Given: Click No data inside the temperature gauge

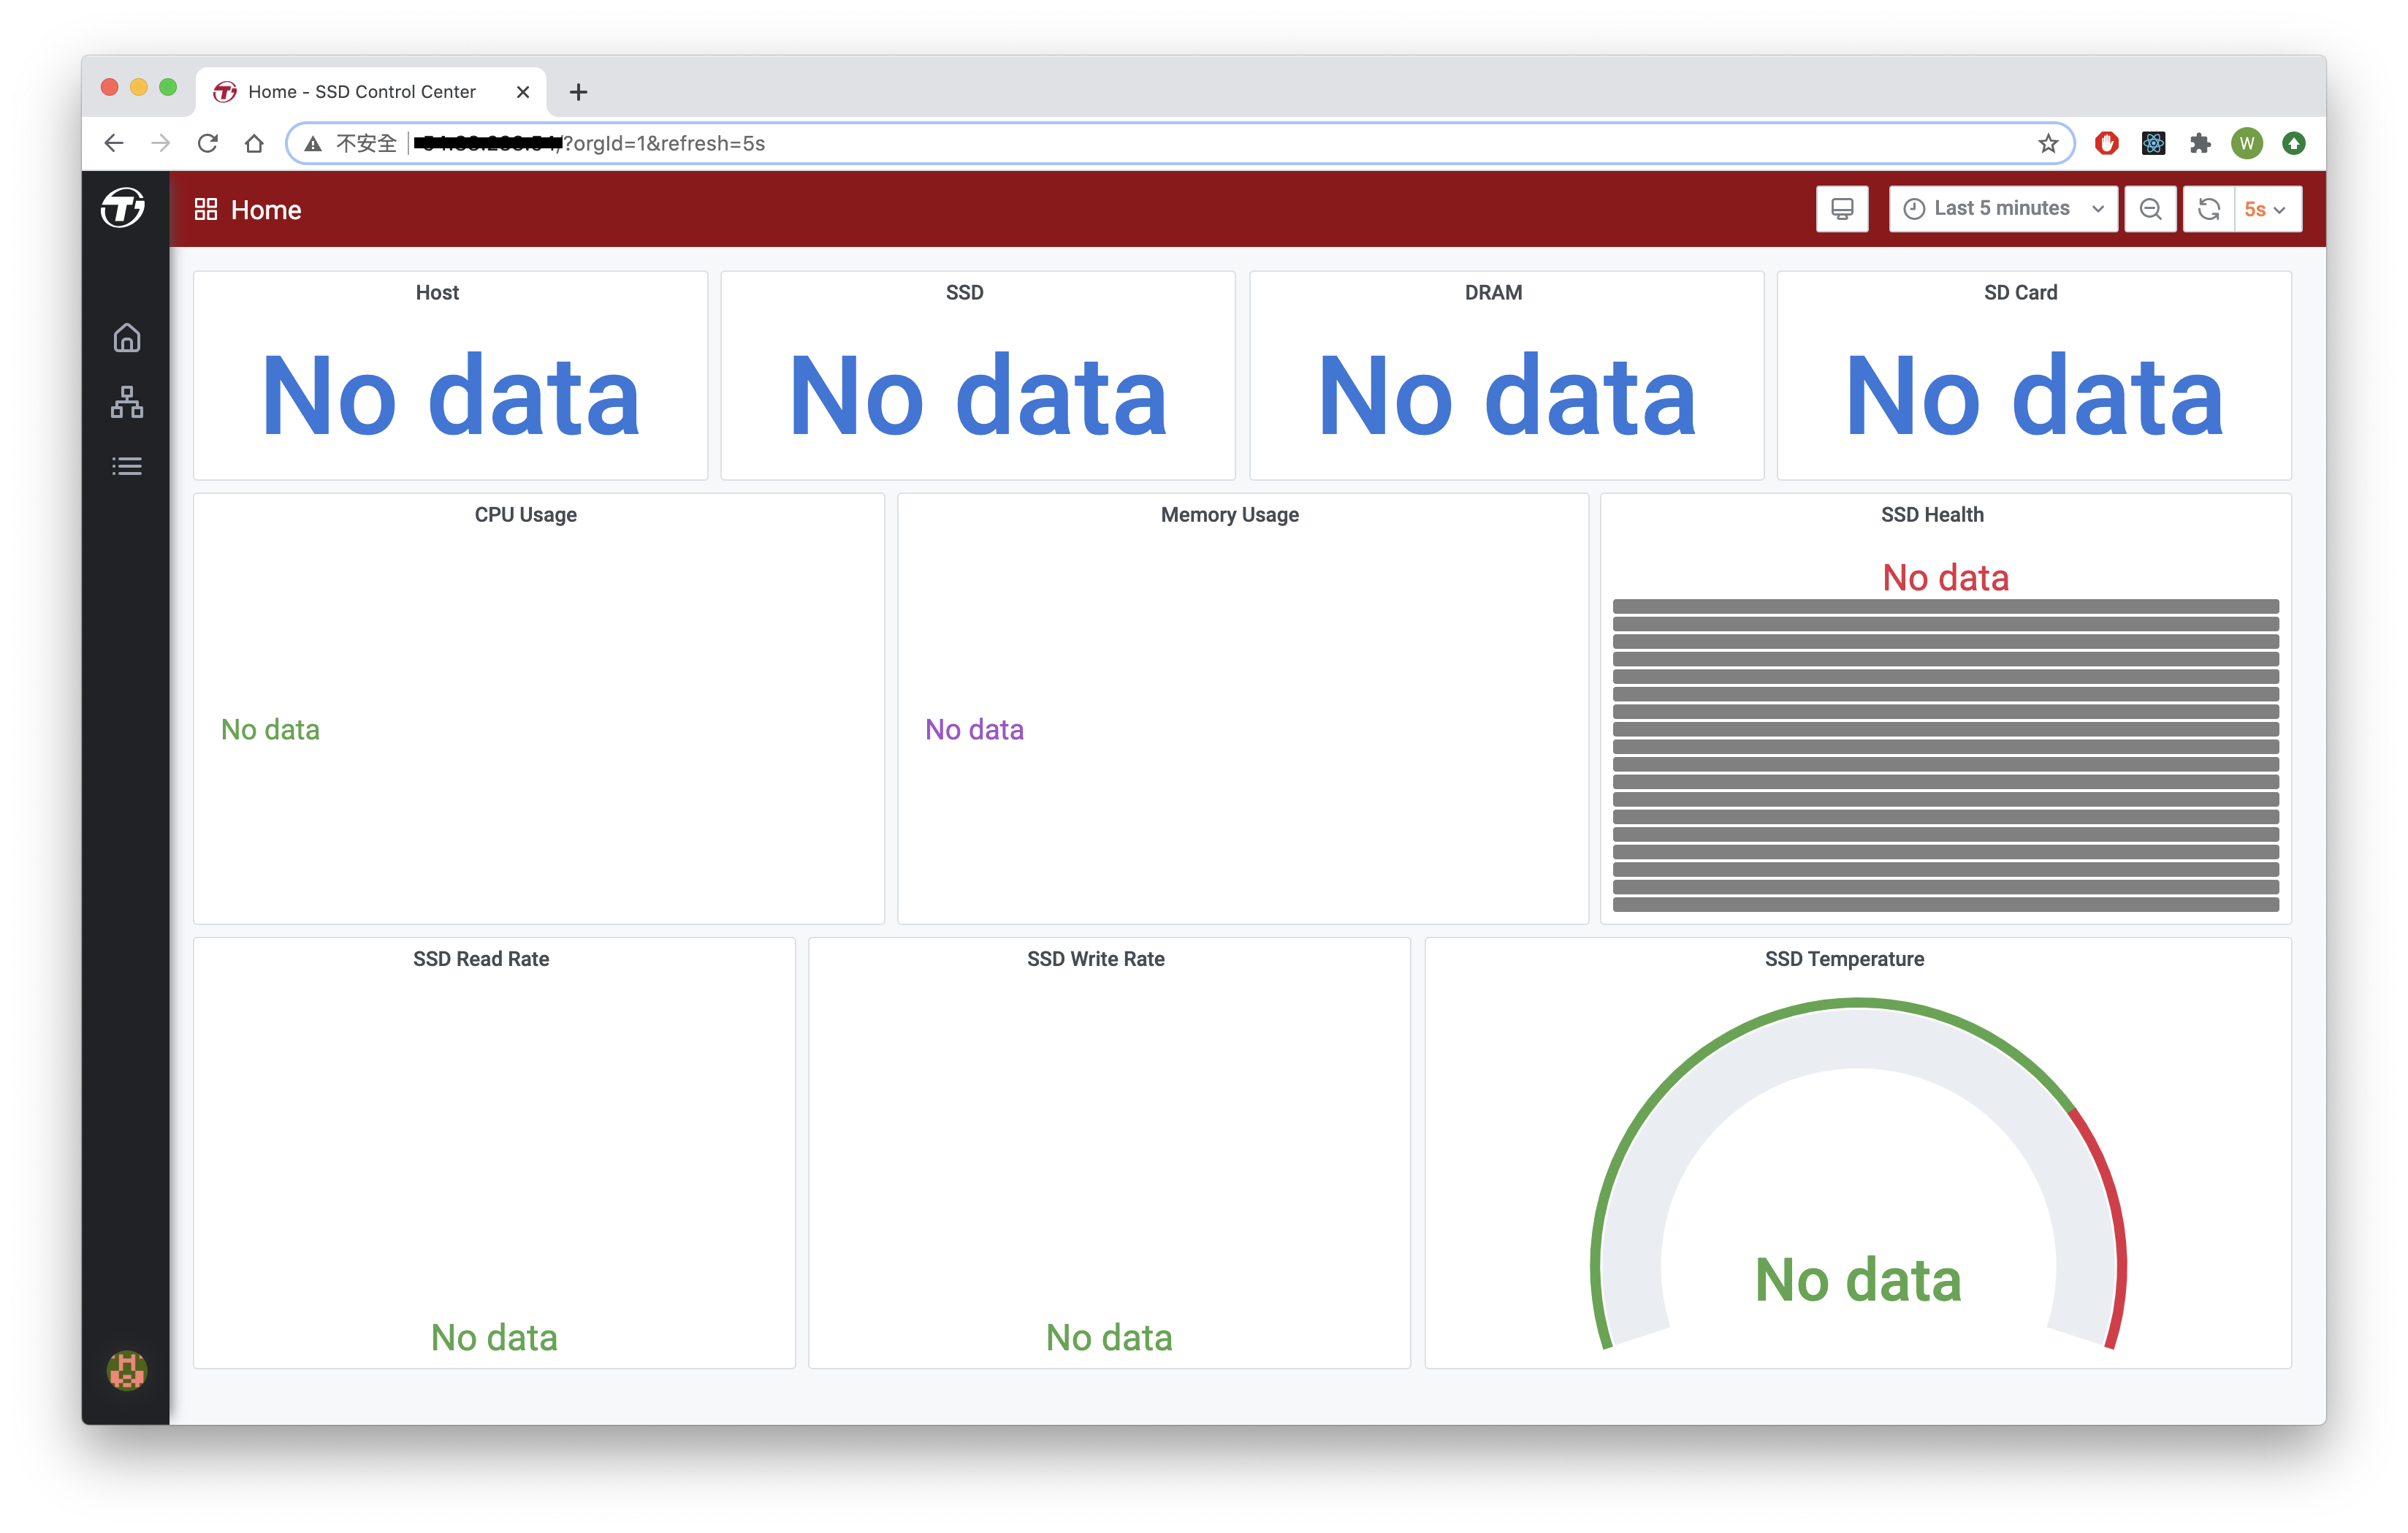Looking at the screenshot, I should click(x=1858, y=1279).
